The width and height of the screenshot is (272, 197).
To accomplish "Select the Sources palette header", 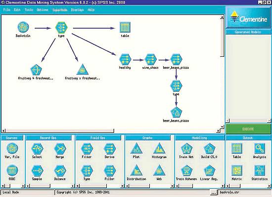I will point(12,138).
